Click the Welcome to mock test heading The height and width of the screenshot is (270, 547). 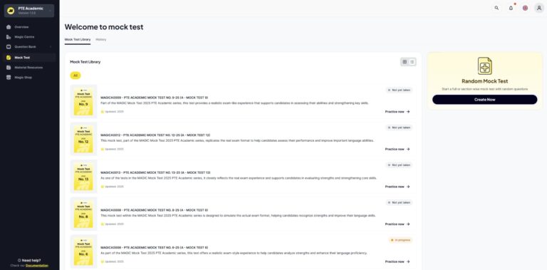(x=104, y=27)
